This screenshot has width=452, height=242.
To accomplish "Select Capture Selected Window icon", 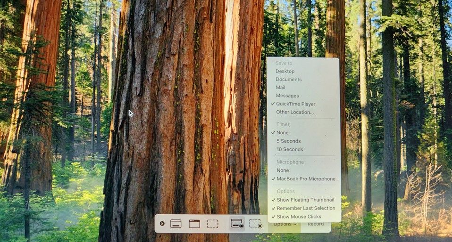I will 194,224.
